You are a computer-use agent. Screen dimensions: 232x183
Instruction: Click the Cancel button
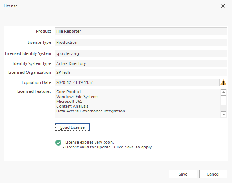(213, 174)
